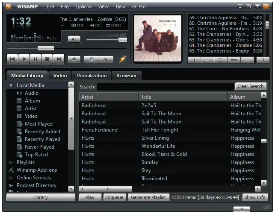Toggle shuffle mode on
This screenshot has height=214, width=275.
(x=92, y=59)
